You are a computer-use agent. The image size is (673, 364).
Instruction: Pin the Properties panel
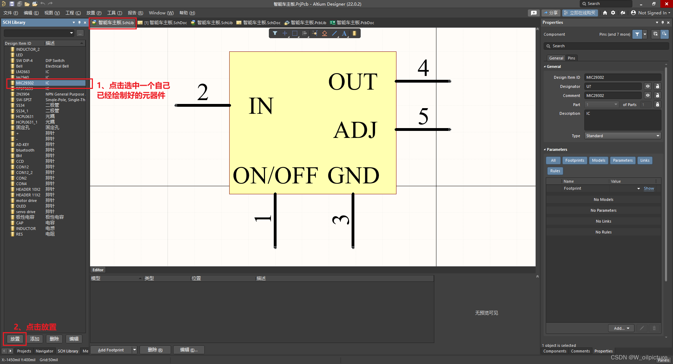[662, 22]
